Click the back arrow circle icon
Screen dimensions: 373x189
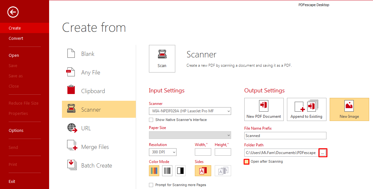click(13, 12)
